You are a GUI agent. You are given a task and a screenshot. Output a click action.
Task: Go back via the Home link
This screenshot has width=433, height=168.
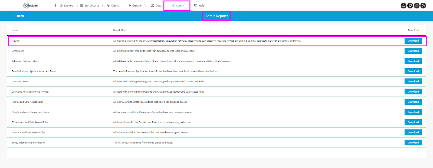tap(21, 16)
